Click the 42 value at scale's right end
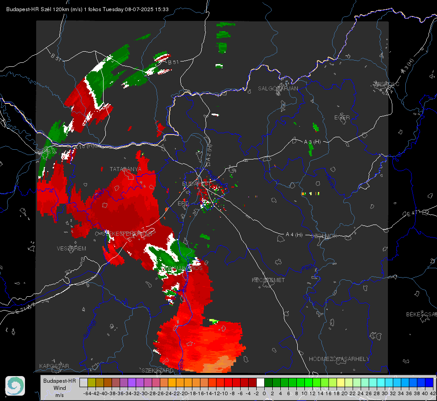This screenshot has height=401, width=437. click(x=433, y=393)
